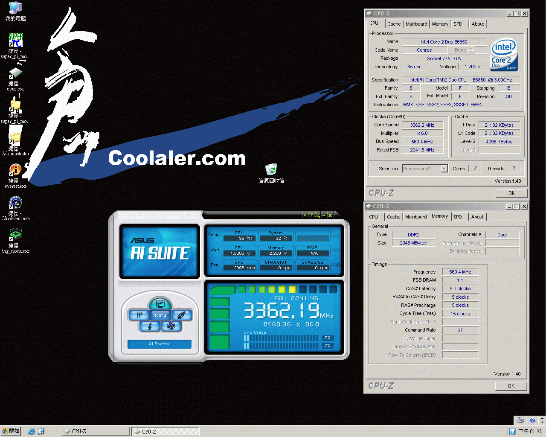Click the Level 2 4096 KBytes cache value
This screenshot has height=437, width=546.
499,142
